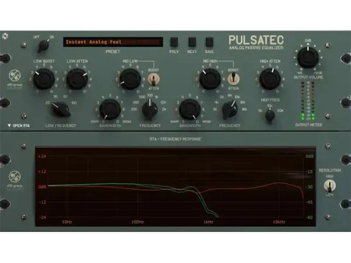Click the Instant Analog Feel preset display
351x263 pixels.
pos(113,42)
